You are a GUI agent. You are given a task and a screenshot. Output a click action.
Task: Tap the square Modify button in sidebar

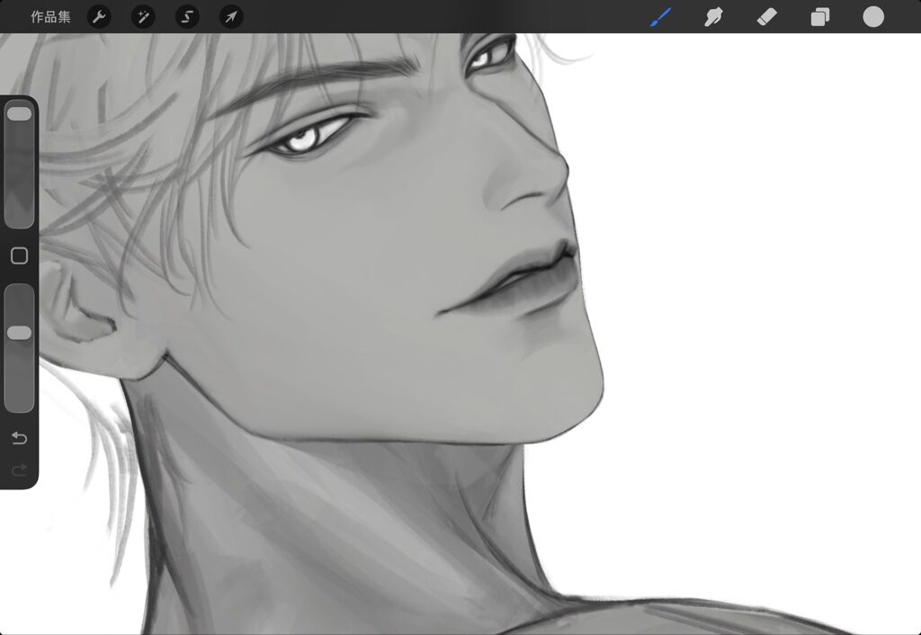pos(19,256)
